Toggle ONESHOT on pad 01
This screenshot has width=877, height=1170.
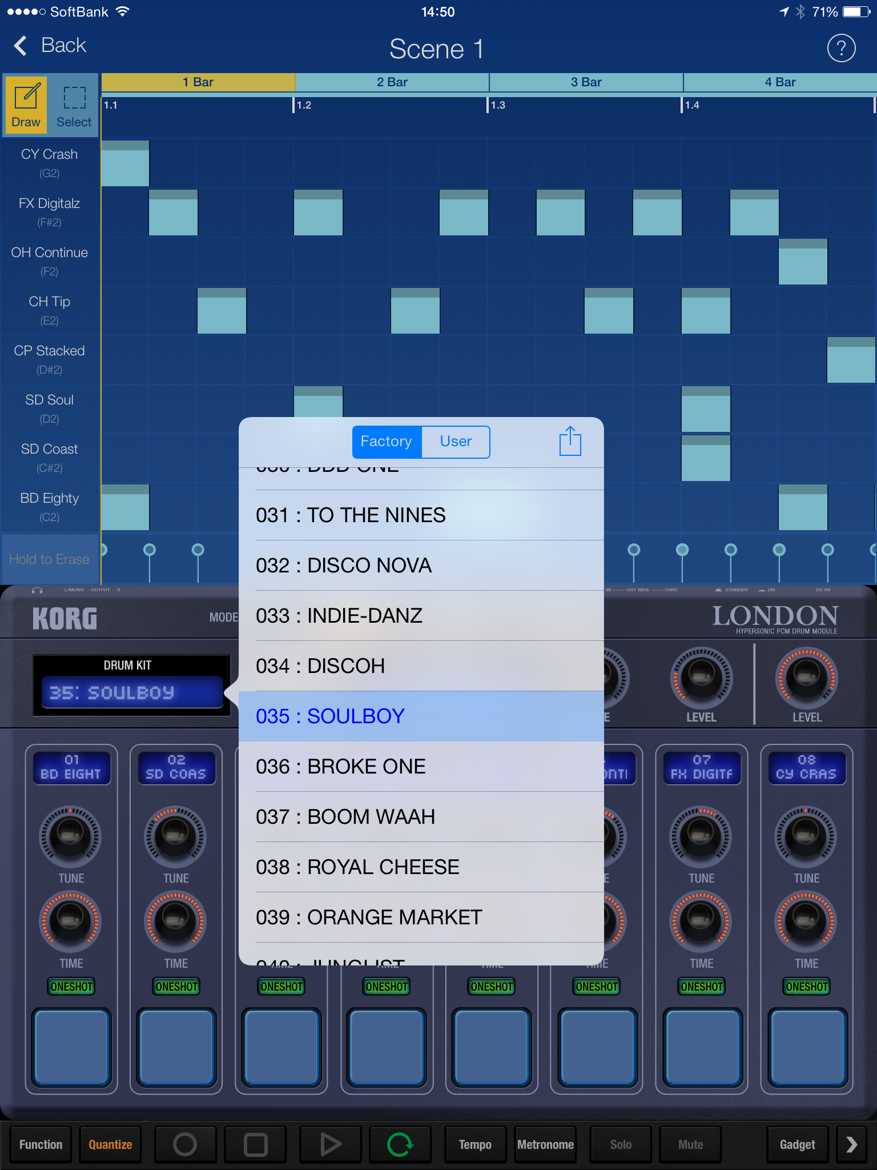pos(71,987)
